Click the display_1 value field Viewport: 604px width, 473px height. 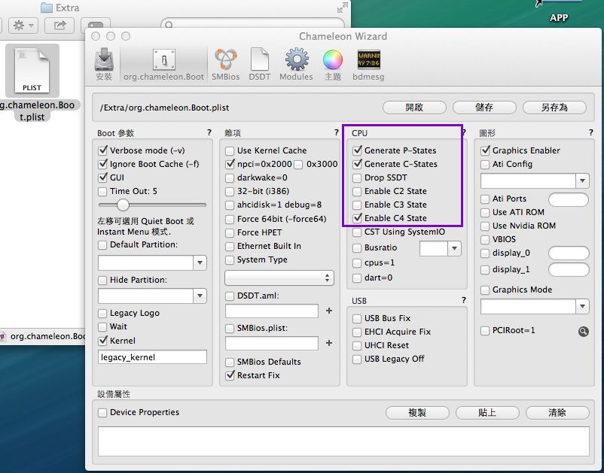pyautogui.click(x=569, y=269)
